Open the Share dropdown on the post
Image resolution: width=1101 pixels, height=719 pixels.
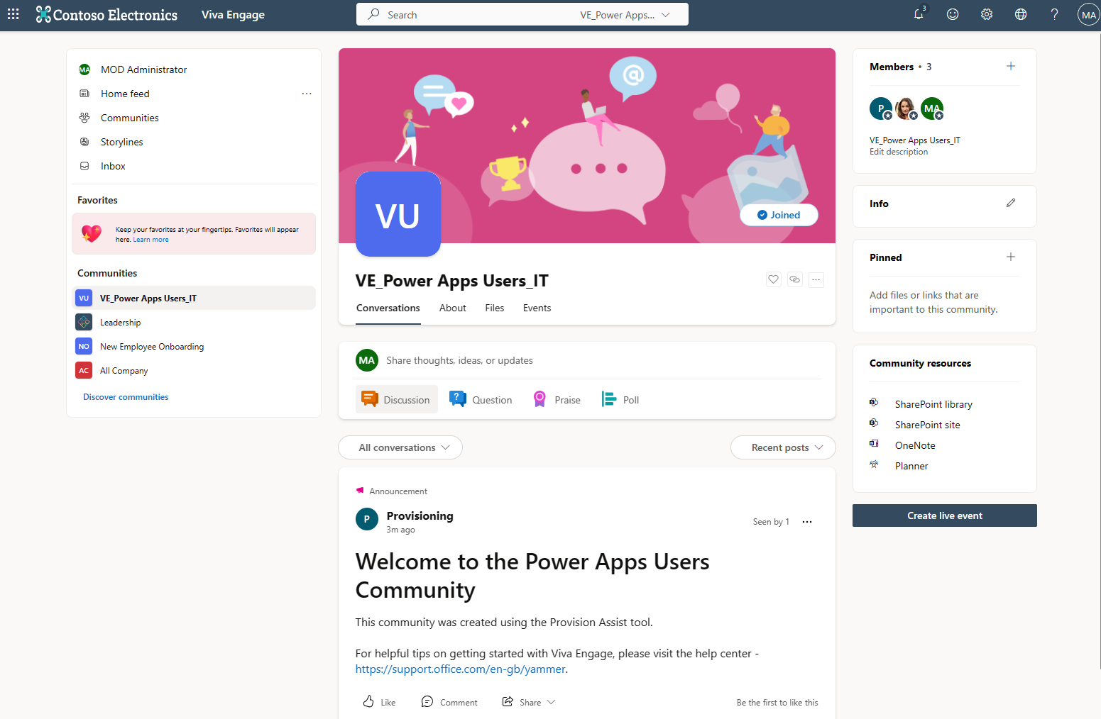coord(529,702)
